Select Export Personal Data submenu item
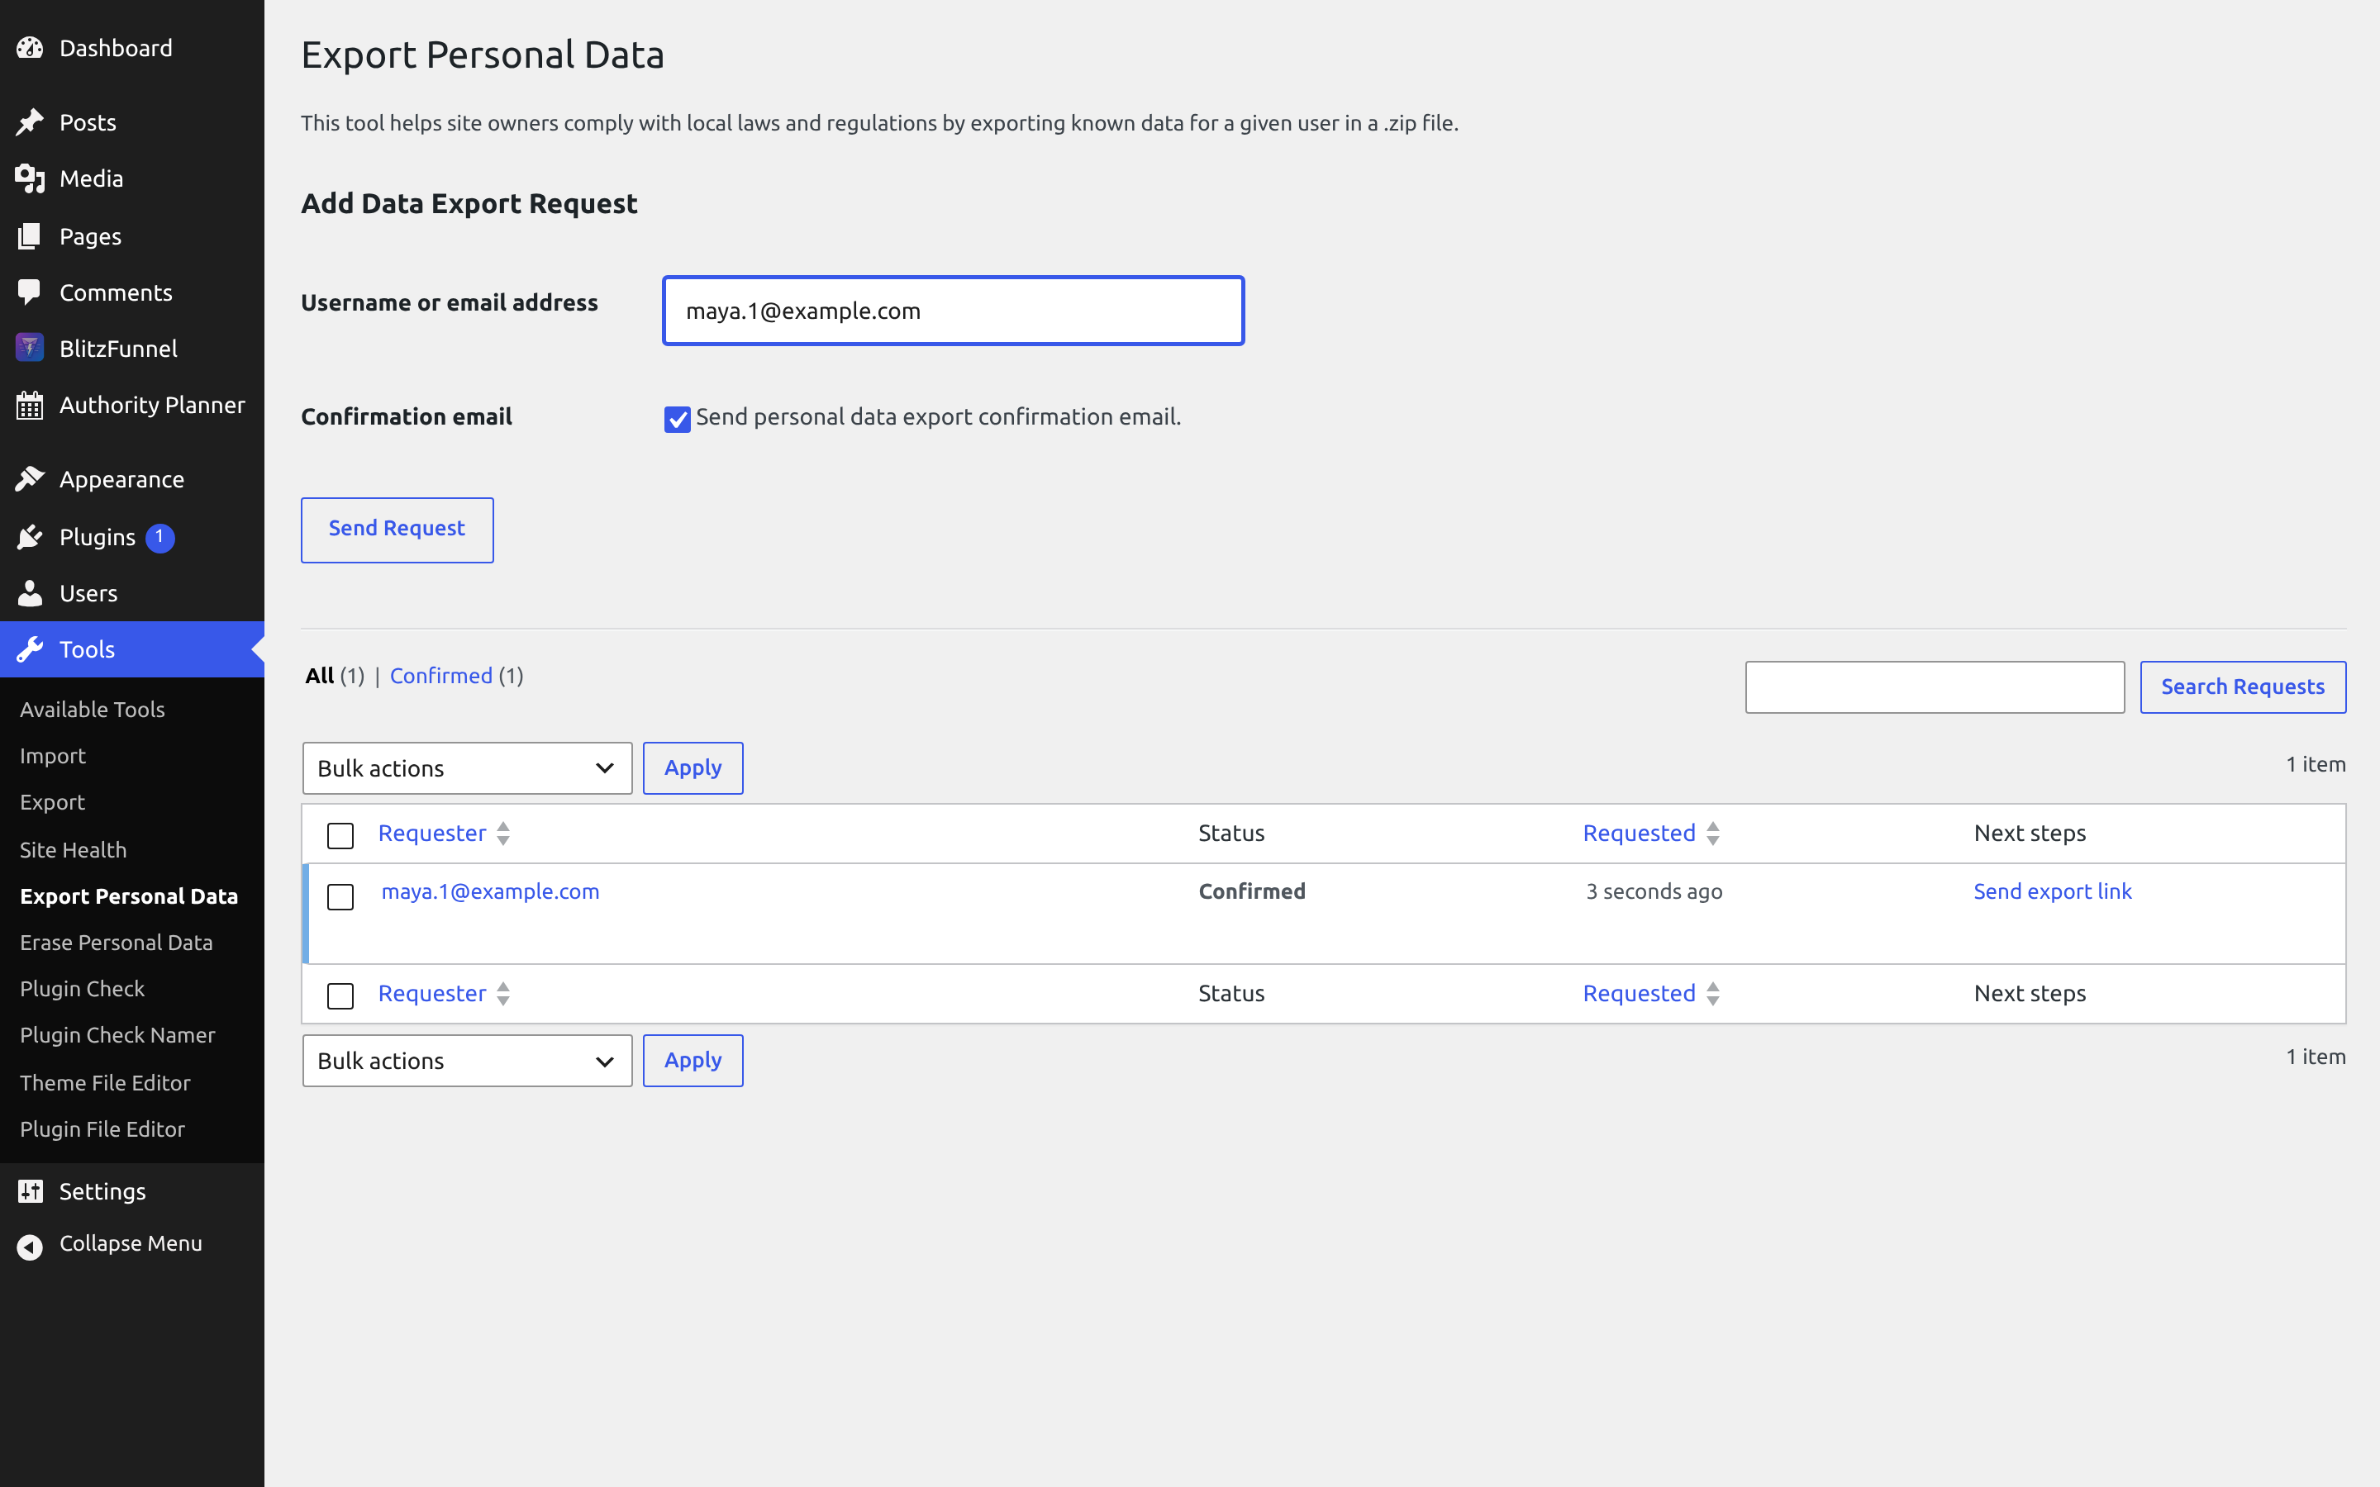Screen dimensions: 2380x1487 (x=129, y=896)
